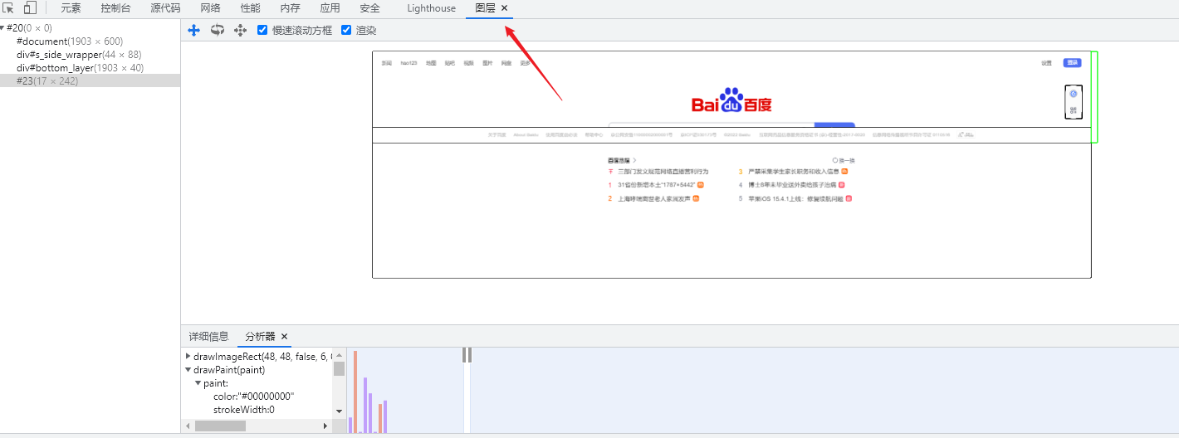Select the #document layer row
The image size is (1179, 438).
(90, 41)
